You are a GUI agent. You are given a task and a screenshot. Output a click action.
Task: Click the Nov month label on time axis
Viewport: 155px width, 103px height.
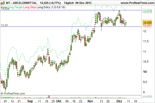pos(90,101)
